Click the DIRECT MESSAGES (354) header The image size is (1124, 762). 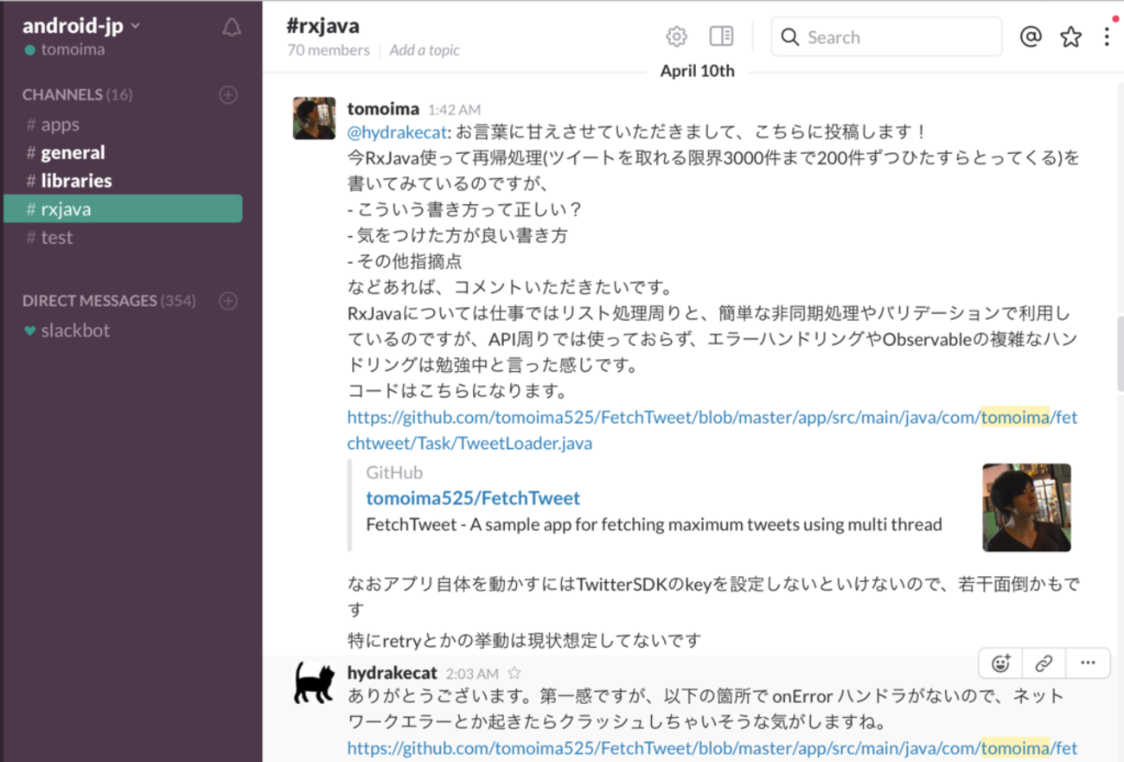click(x=109, y=301)
